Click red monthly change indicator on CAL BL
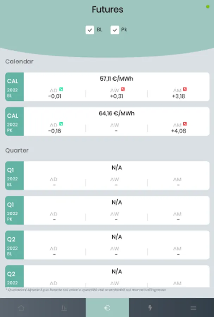Screen dimensions: 214x317 click(x=185, y=89)
